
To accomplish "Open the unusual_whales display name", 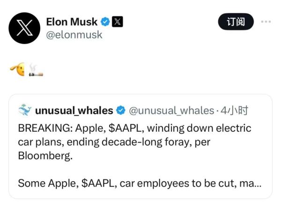I will click(74, 110).
